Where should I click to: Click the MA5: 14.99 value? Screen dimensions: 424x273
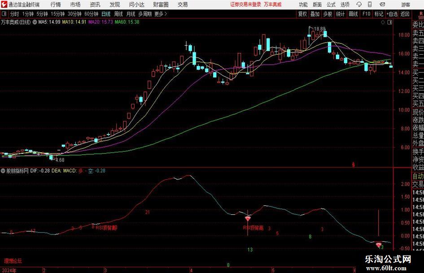(49, 22)
